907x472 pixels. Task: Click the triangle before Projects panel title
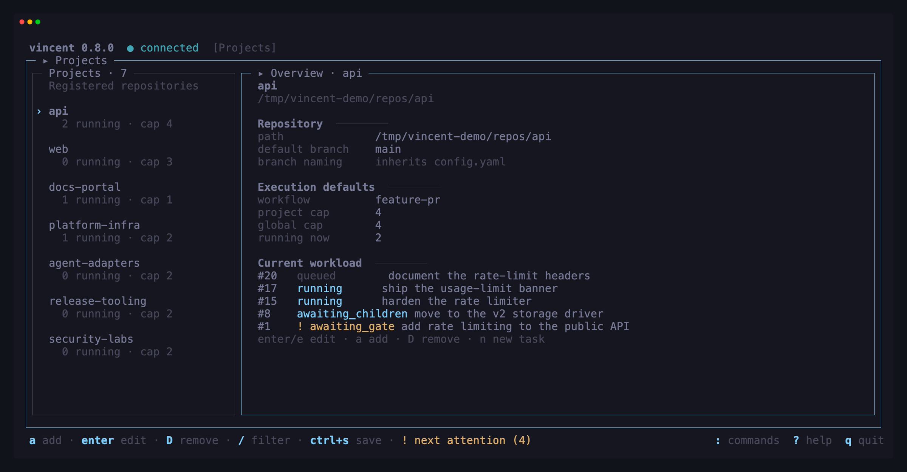click(45, 61)
